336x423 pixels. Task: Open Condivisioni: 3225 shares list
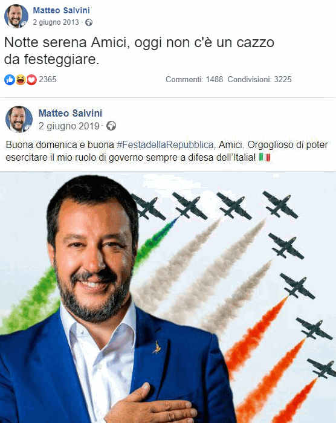[259, 79]
